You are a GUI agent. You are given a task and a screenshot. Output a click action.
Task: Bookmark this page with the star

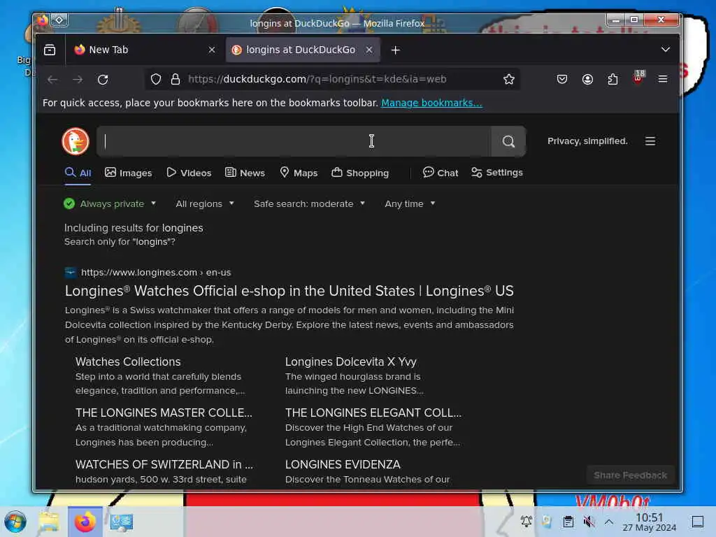509,80
